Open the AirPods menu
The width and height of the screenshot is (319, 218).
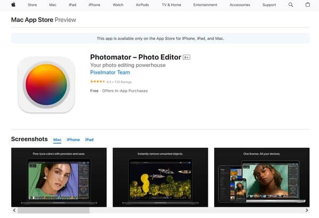click(142, 5)
